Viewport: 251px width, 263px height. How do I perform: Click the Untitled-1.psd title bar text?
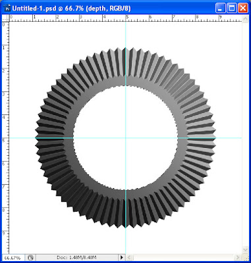(72, 9)
